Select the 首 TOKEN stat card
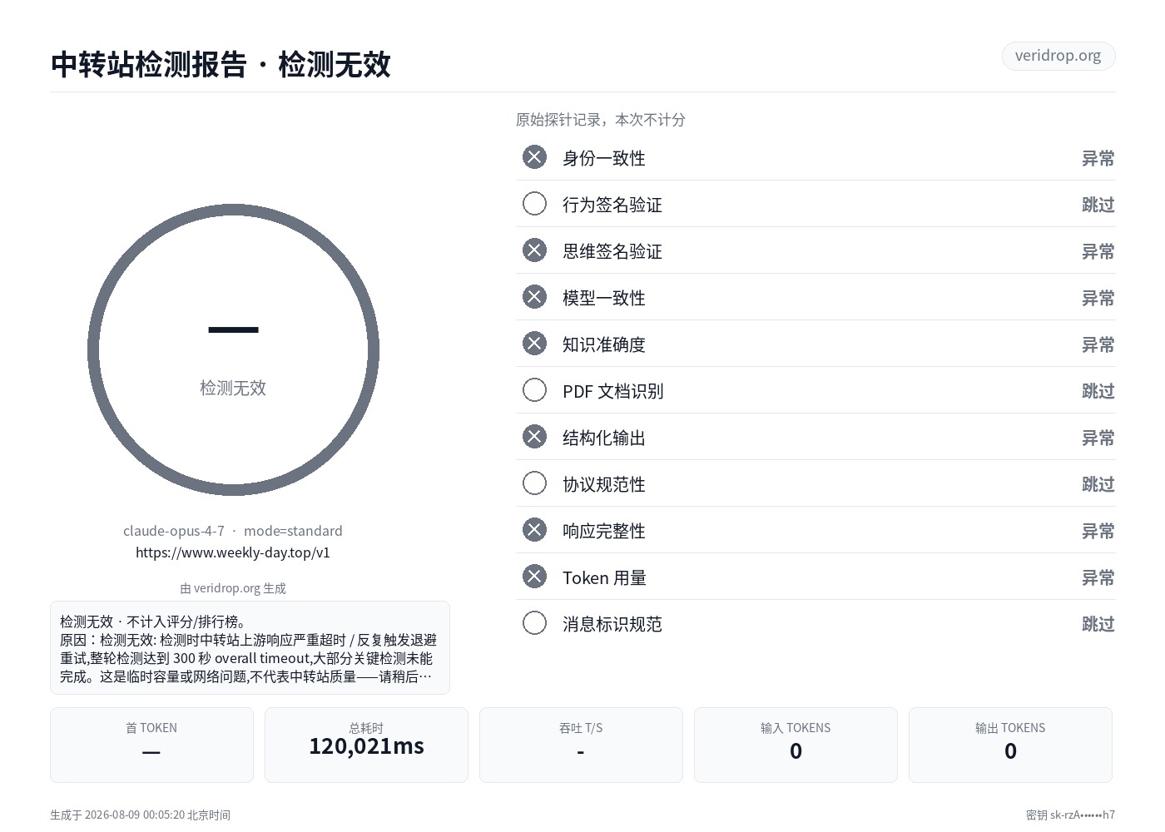Viewport: 1165px width, 832px height. pyautogui.click(x=151, y=745)
